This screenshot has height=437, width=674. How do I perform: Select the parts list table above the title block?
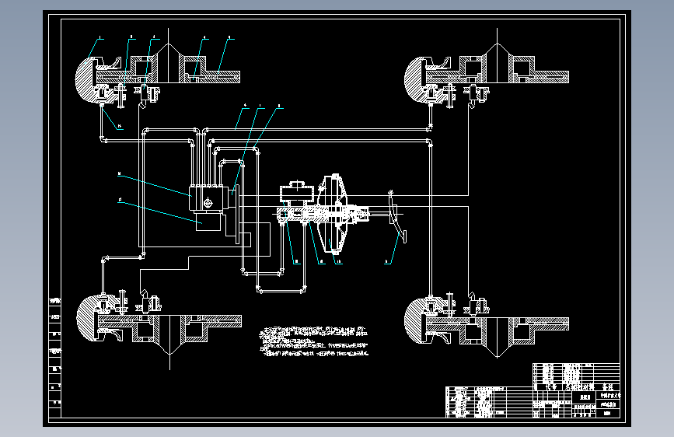(x=576, y=377)
